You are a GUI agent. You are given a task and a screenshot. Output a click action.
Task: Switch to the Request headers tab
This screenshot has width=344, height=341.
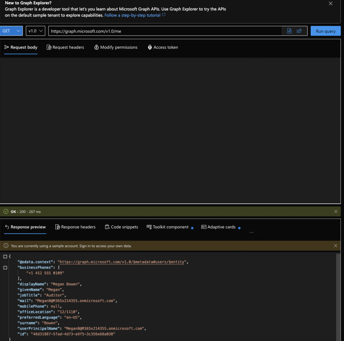(65, 47)
